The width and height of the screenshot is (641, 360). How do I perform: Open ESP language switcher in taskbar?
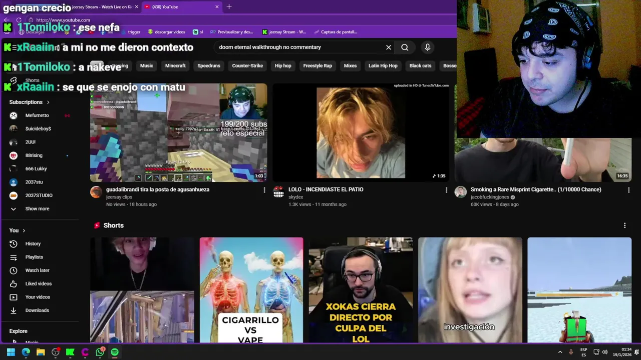click(x=584, y=352)
